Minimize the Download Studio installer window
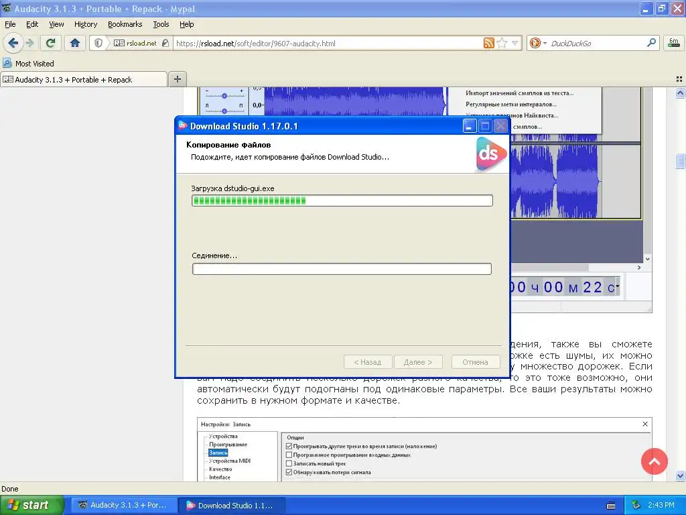The image size is (686, 515). [x=469, y=126]
